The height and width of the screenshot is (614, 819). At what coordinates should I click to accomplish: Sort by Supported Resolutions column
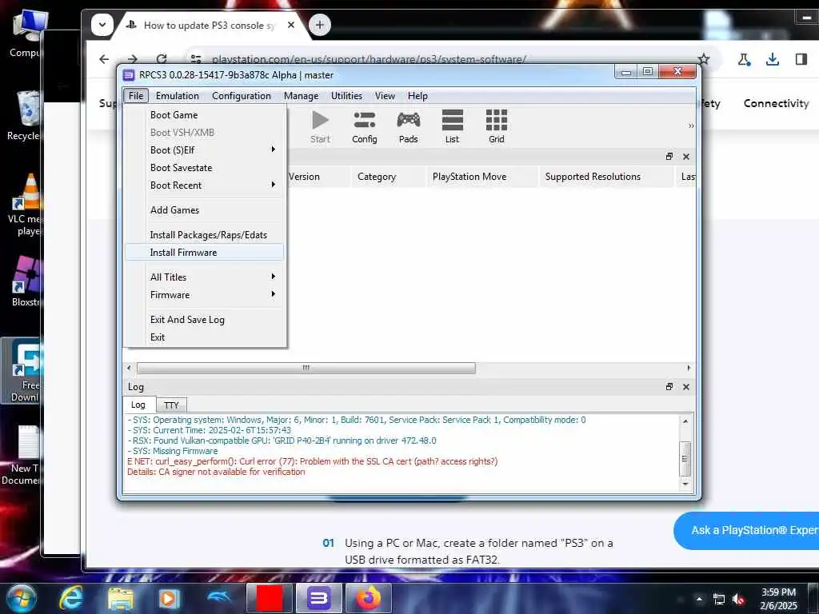pos(606,177)
